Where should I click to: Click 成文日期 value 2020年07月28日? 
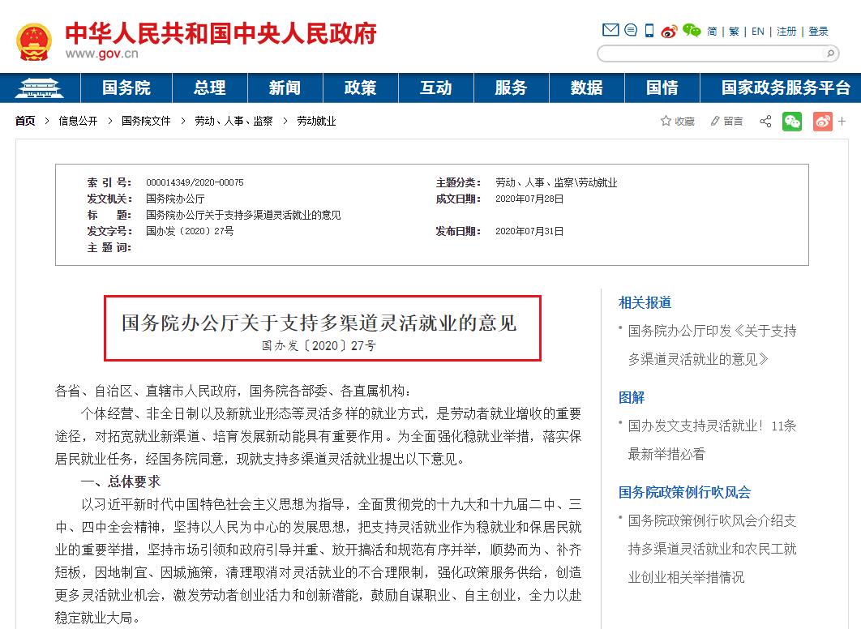529,199
